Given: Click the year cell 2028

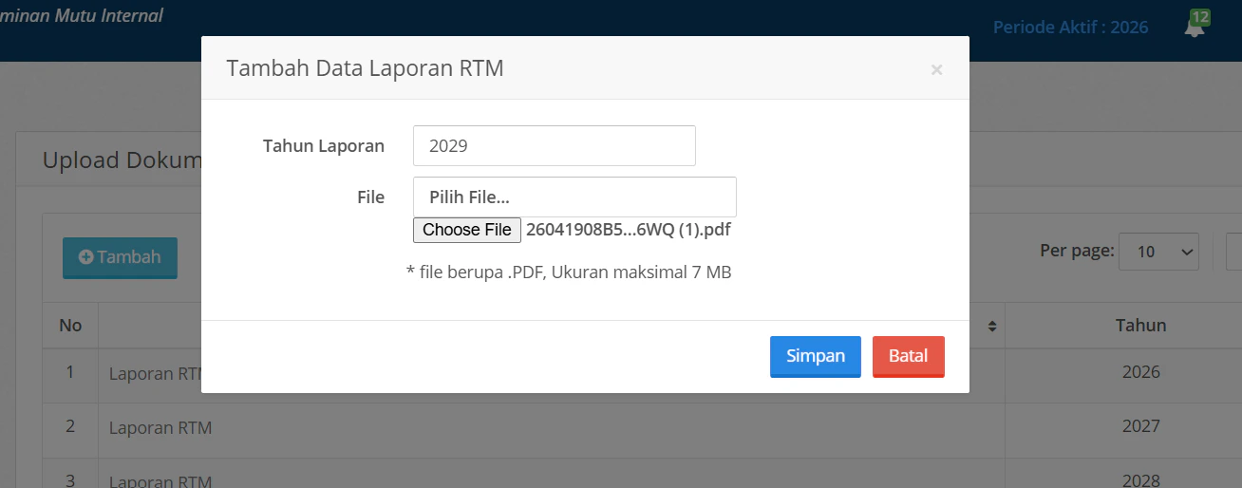Looking at the screenshot, I should tap(1141, 480).
